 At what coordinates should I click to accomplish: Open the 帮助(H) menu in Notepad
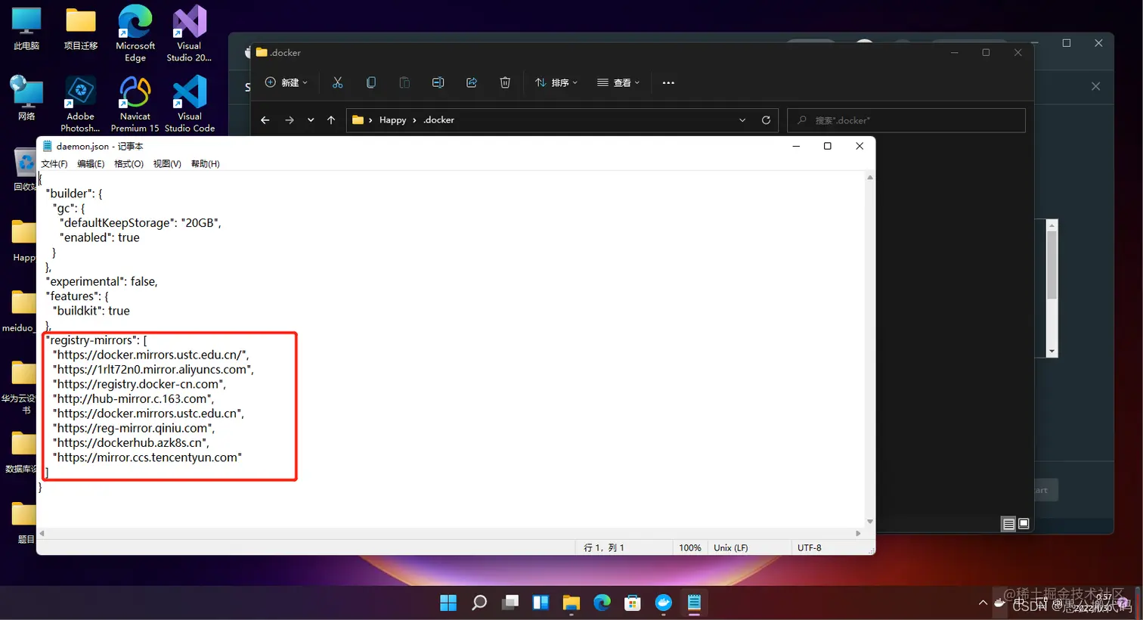click(206, 164)
